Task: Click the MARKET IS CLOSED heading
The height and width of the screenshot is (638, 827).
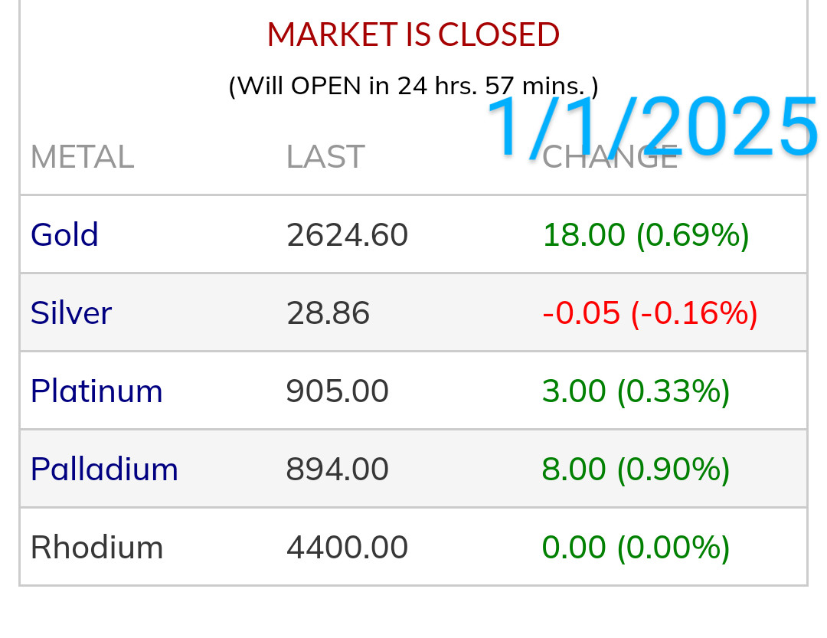Action: point(413,34)
